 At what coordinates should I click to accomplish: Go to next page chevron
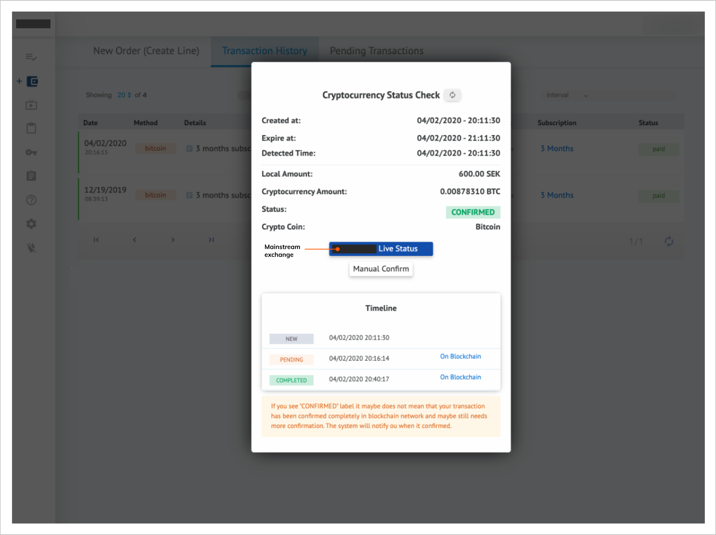173,240
